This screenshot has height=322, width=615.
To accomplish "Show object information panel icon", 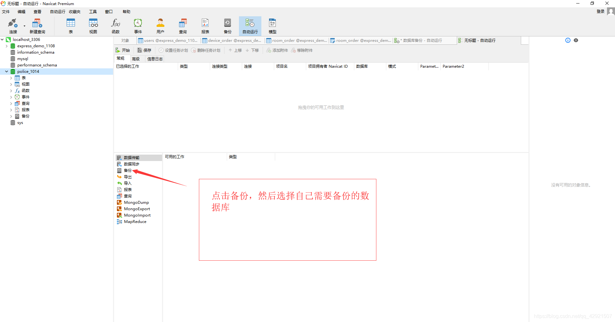I will point(568,40).
